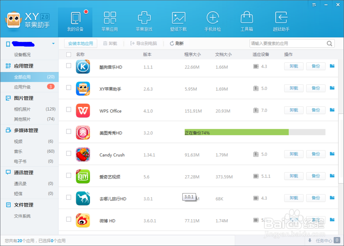The height and width of the screenshot is (246, 344).
Task: Uninstall WPS Office via 卸载 button
Action: 294,110
